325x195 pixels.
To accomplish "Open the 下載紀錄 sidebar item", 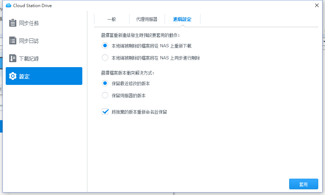I will coord(44,58).
